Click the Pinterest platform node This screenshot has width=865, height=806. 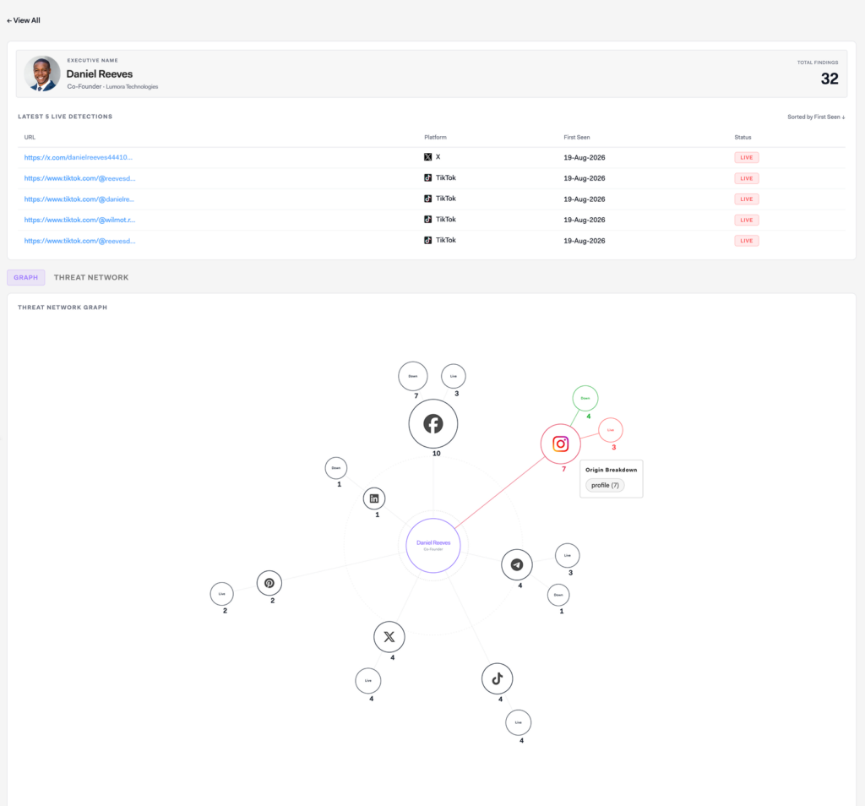269,583
